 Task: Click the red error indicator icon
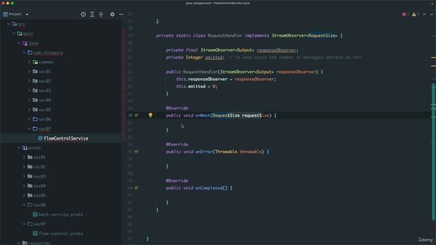[x=404, y=14]
